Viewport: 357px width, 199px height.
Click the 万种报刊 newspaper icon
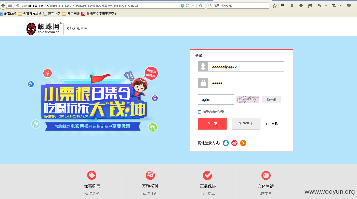(150, 175)
